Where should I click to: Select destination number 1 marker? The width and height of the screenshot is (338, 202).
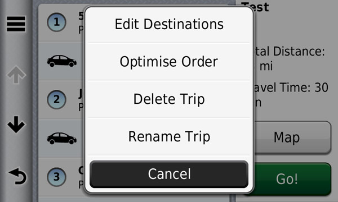(x=56, y=22)
